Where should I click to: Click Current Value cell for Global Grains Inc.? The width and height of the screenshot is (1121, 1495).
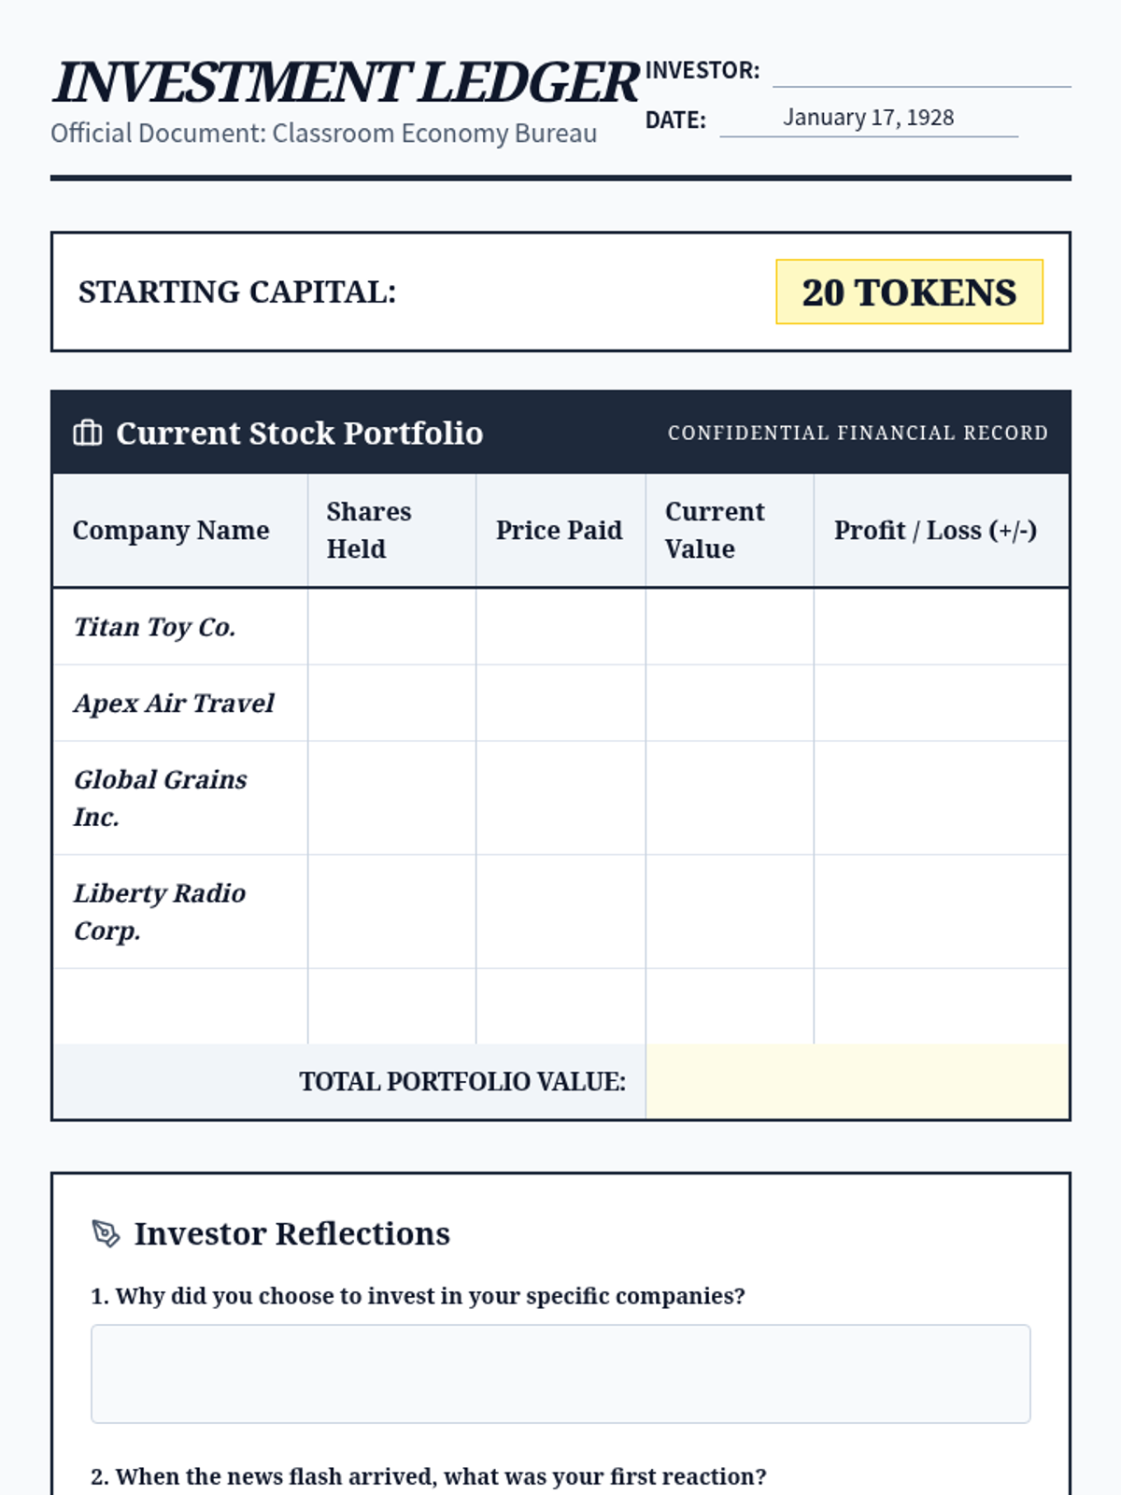tap(730, 799)
